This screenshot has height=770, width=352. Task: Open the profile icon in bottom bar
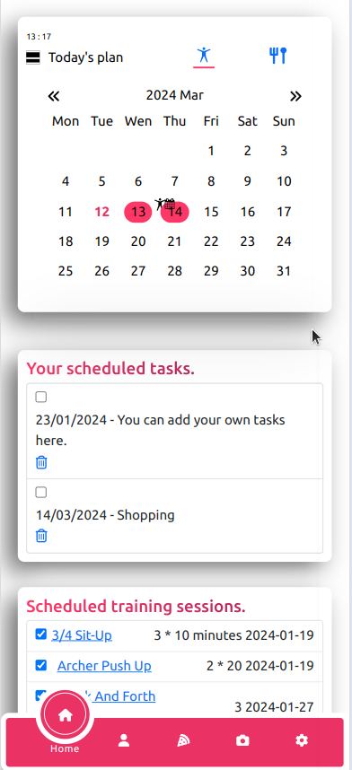point(124,740)
